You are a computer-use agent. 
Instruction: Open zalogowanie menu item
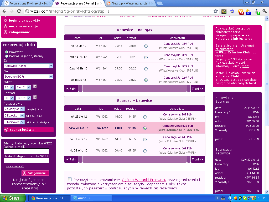(x=19, y=32)
